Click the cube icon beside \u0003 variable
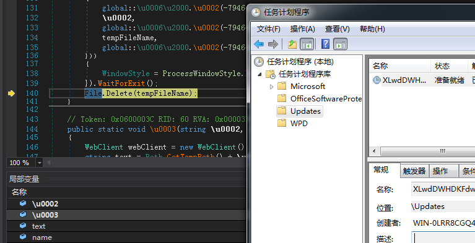 (23, 215)
